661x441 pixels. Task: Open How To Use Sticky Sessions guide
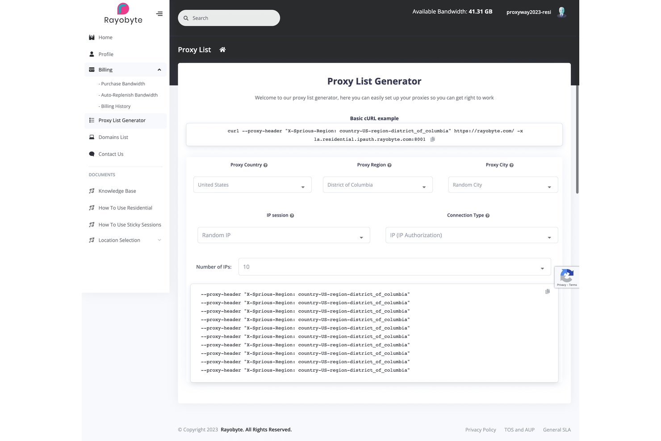[x=130, y=225]
